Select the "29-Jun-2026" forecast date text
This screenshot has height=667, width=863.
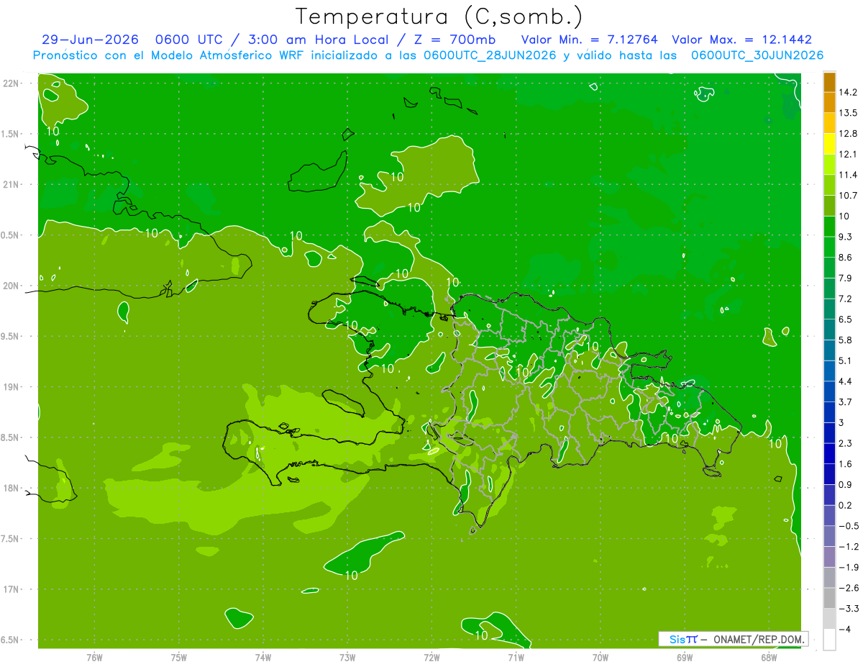click(x=89, y=40)
